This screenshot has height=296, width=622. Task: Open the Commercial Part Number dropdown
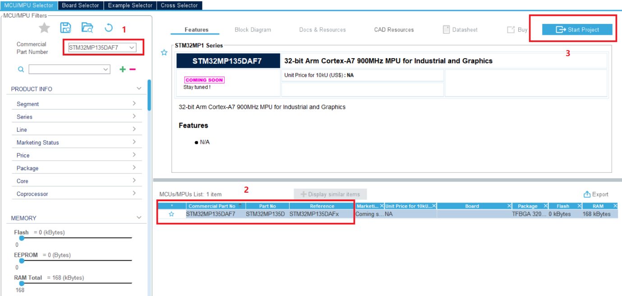131,47
